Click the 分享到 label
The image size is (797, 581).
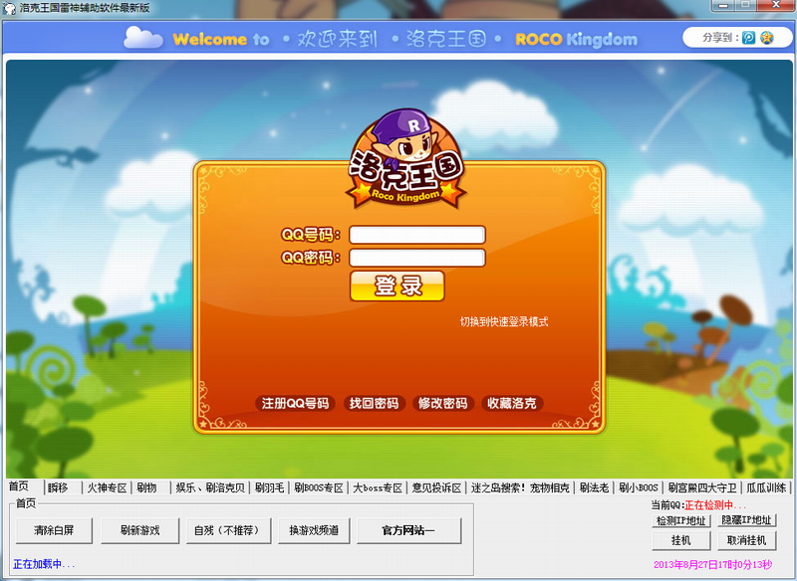pyautogui.click(x=720, y=38)
